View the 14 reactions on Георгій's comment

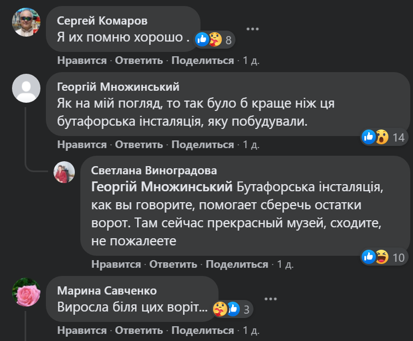(383, 137)
